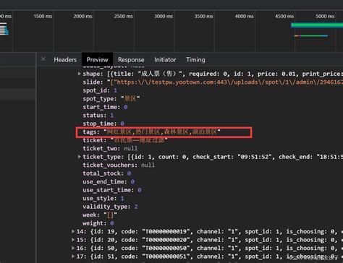
Task: Switch to the Response tab
Action: pos(131,60)
